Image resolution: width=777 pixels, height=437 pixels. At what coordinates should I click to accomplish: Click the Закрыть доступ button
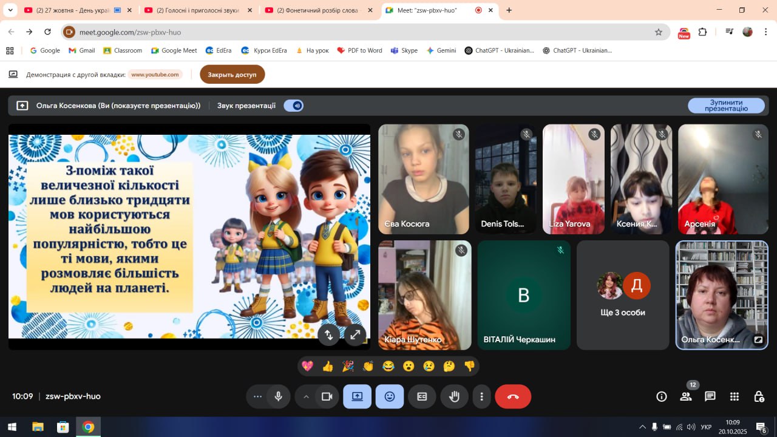click(x=232, y=75)
